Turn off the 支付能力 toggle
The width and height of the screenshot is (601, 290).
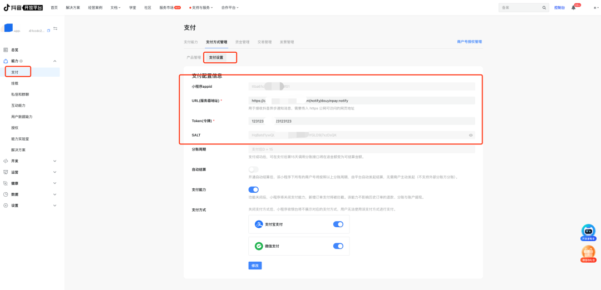pyautogui.click(x=254, y=189)
